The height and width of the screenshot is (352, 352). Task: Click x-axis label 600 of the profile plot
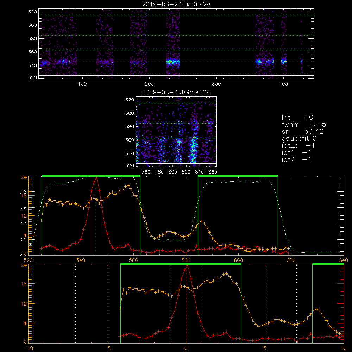pyautogui.click(x=238, y=260)
